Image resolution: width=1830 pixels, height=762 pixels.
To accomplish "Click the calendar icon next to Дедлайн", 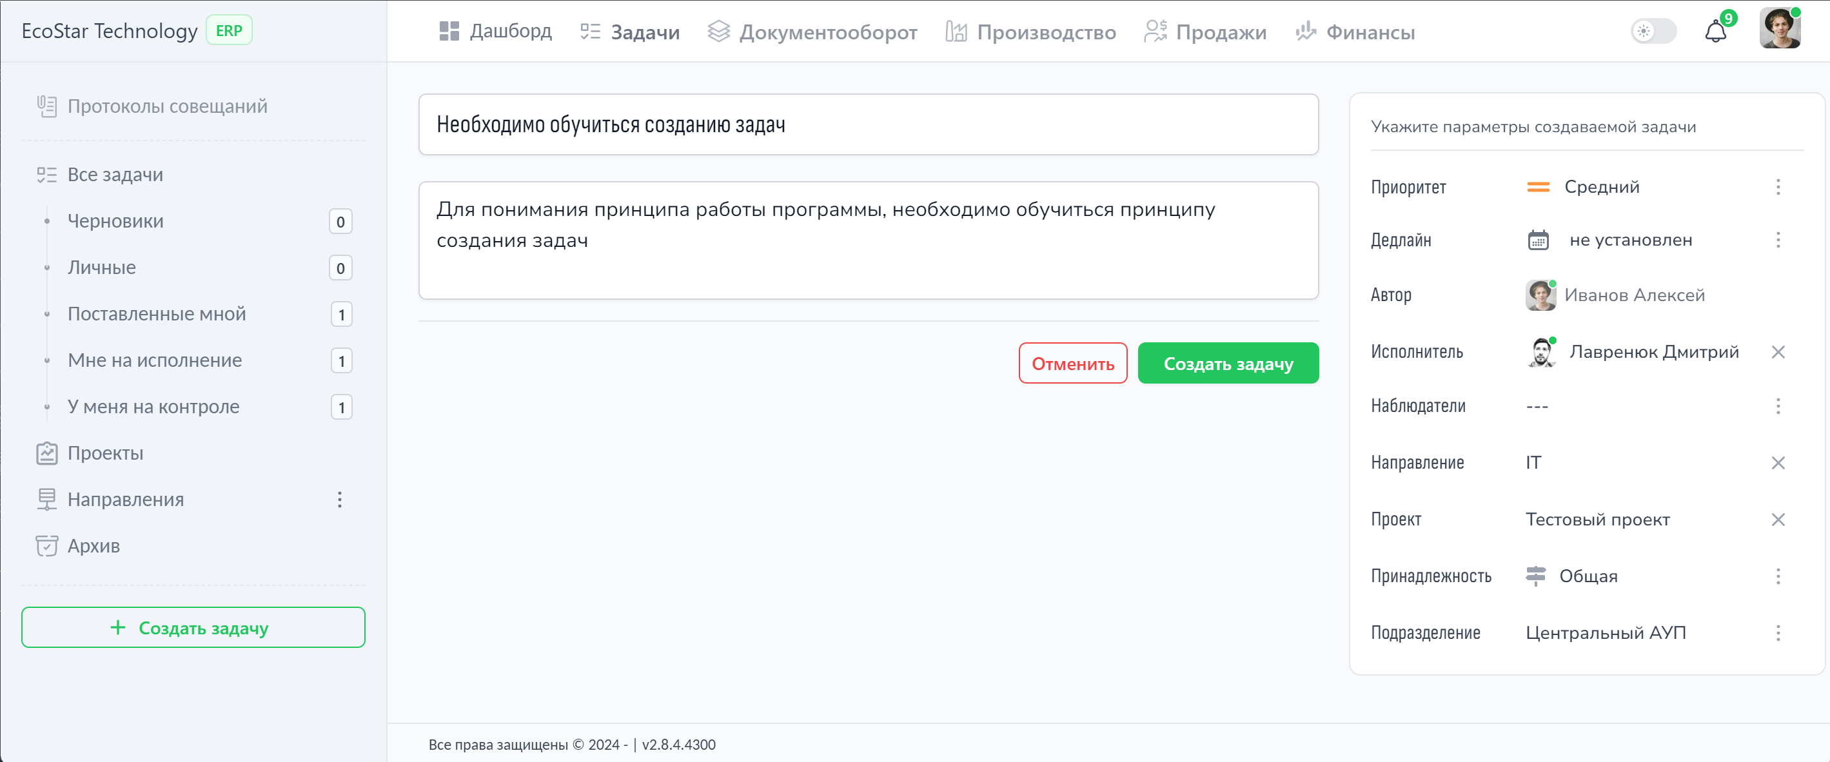I will click(x=1539, y=240).
